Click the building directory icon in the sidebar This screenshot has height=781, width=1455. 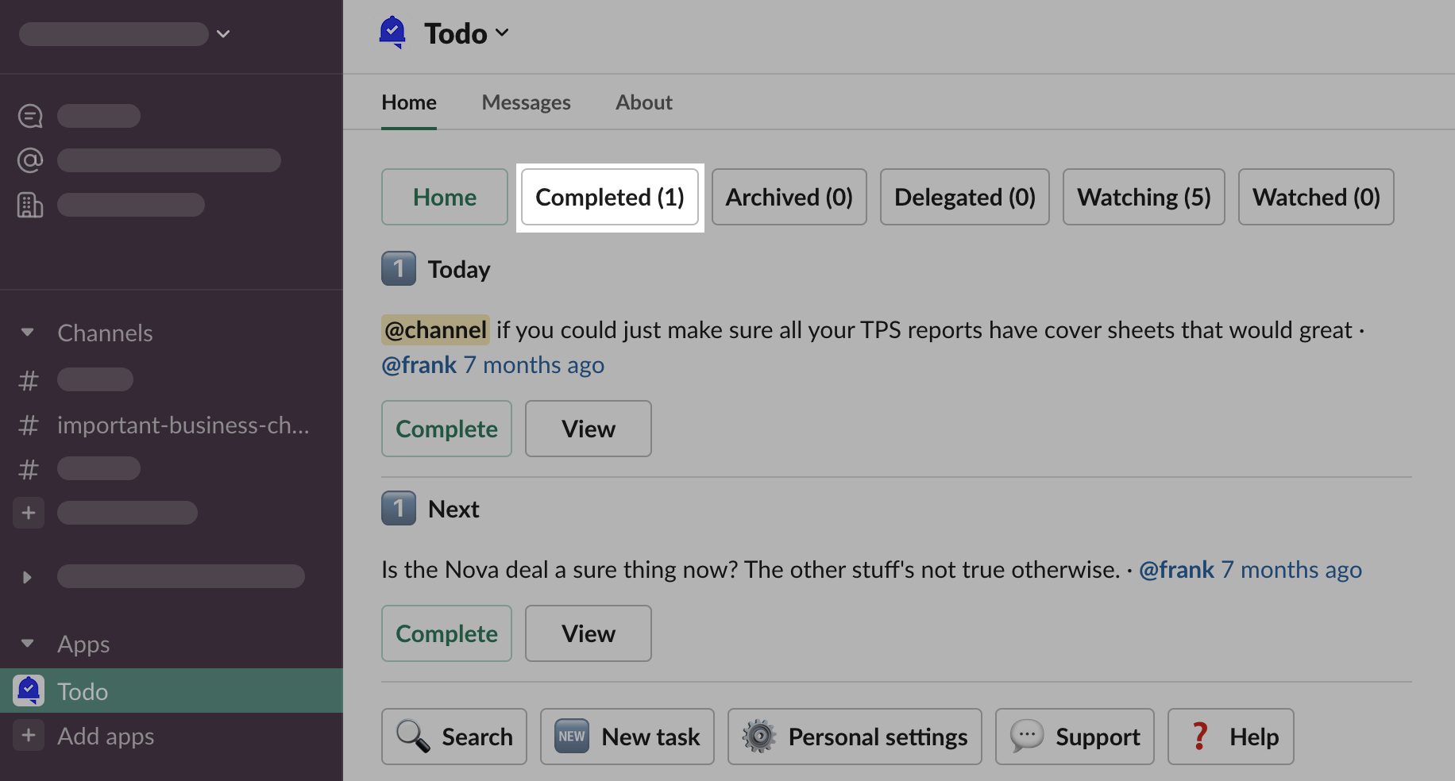tap(30, 205)
